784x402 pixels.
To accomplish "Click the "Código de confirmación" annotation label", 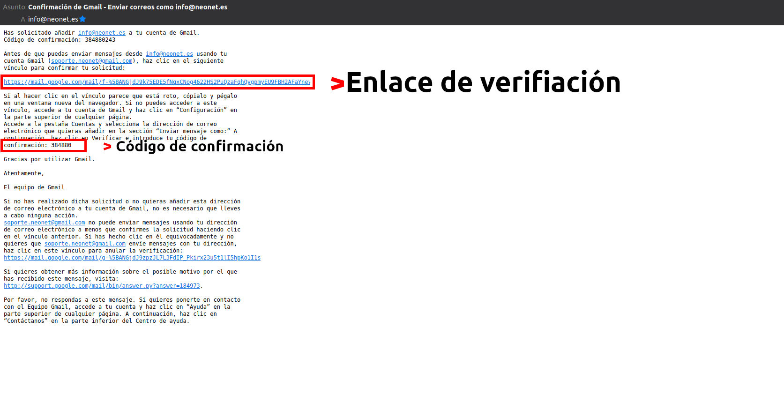I will pyautogui.click(x=200, y=146).
